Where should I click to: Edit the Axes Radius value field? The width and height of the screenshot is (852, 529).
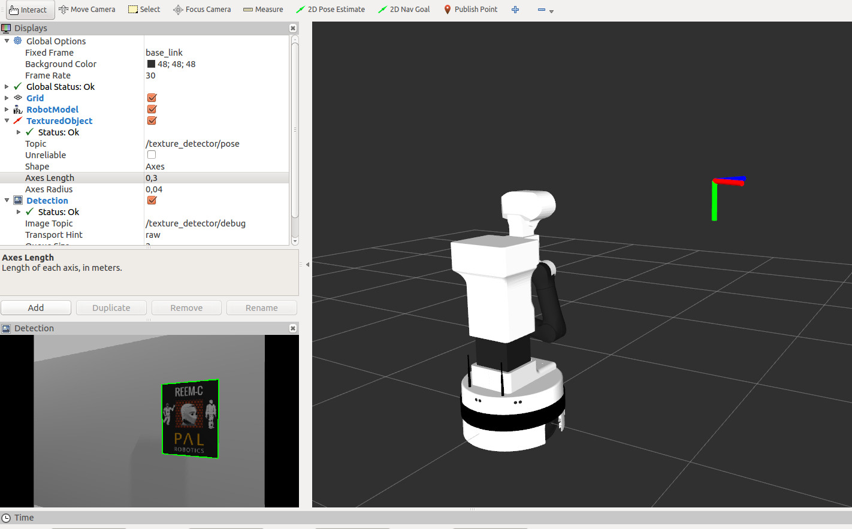(216, 189)
